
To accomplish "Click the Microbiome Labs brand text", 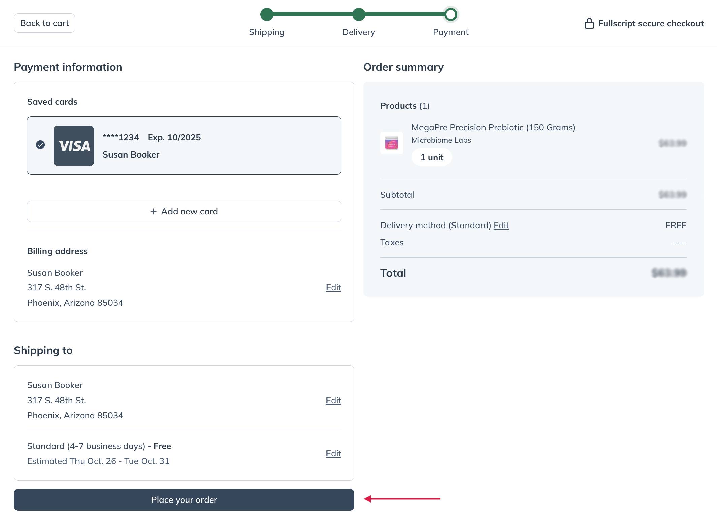I will [x=441, y=140].
